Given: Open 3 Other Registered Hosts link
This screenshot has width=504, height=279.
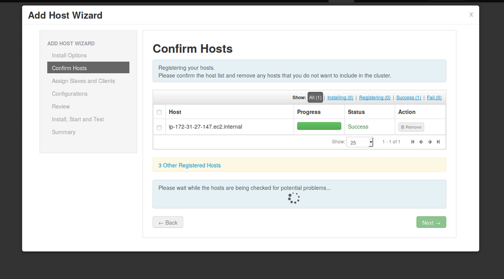Looking at the screenshot, I should pyautogui.click(x=190, y=165).
